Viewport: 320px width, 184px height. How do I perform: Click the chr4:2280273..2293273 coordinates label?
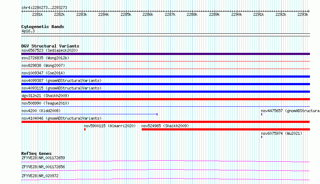[44, 8]
